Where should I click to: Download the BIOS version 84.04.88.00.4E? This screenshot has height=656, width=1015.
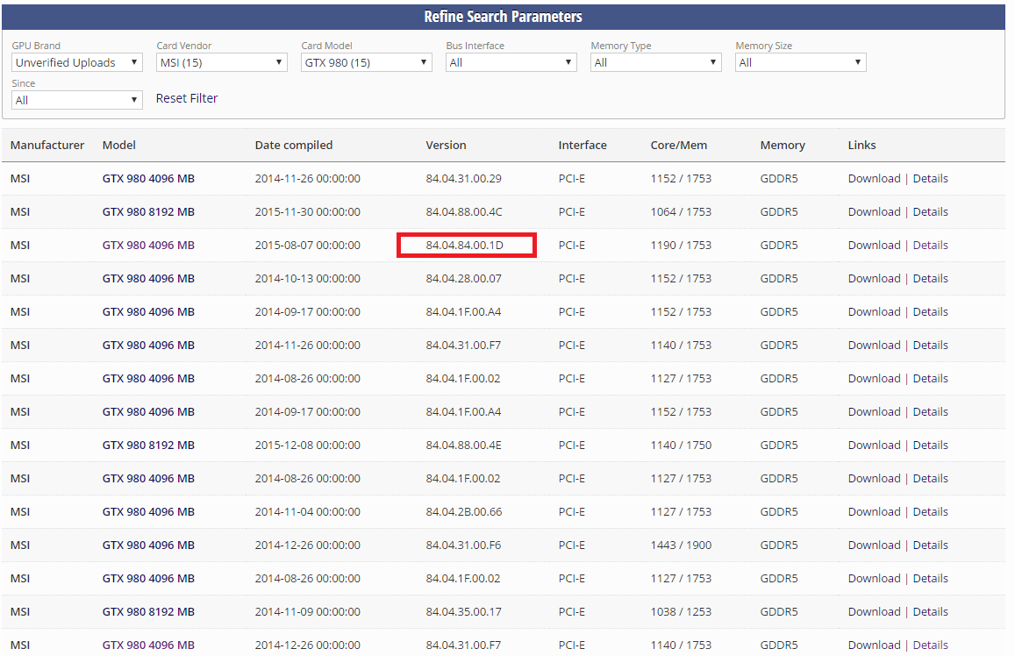coord(874,446)
